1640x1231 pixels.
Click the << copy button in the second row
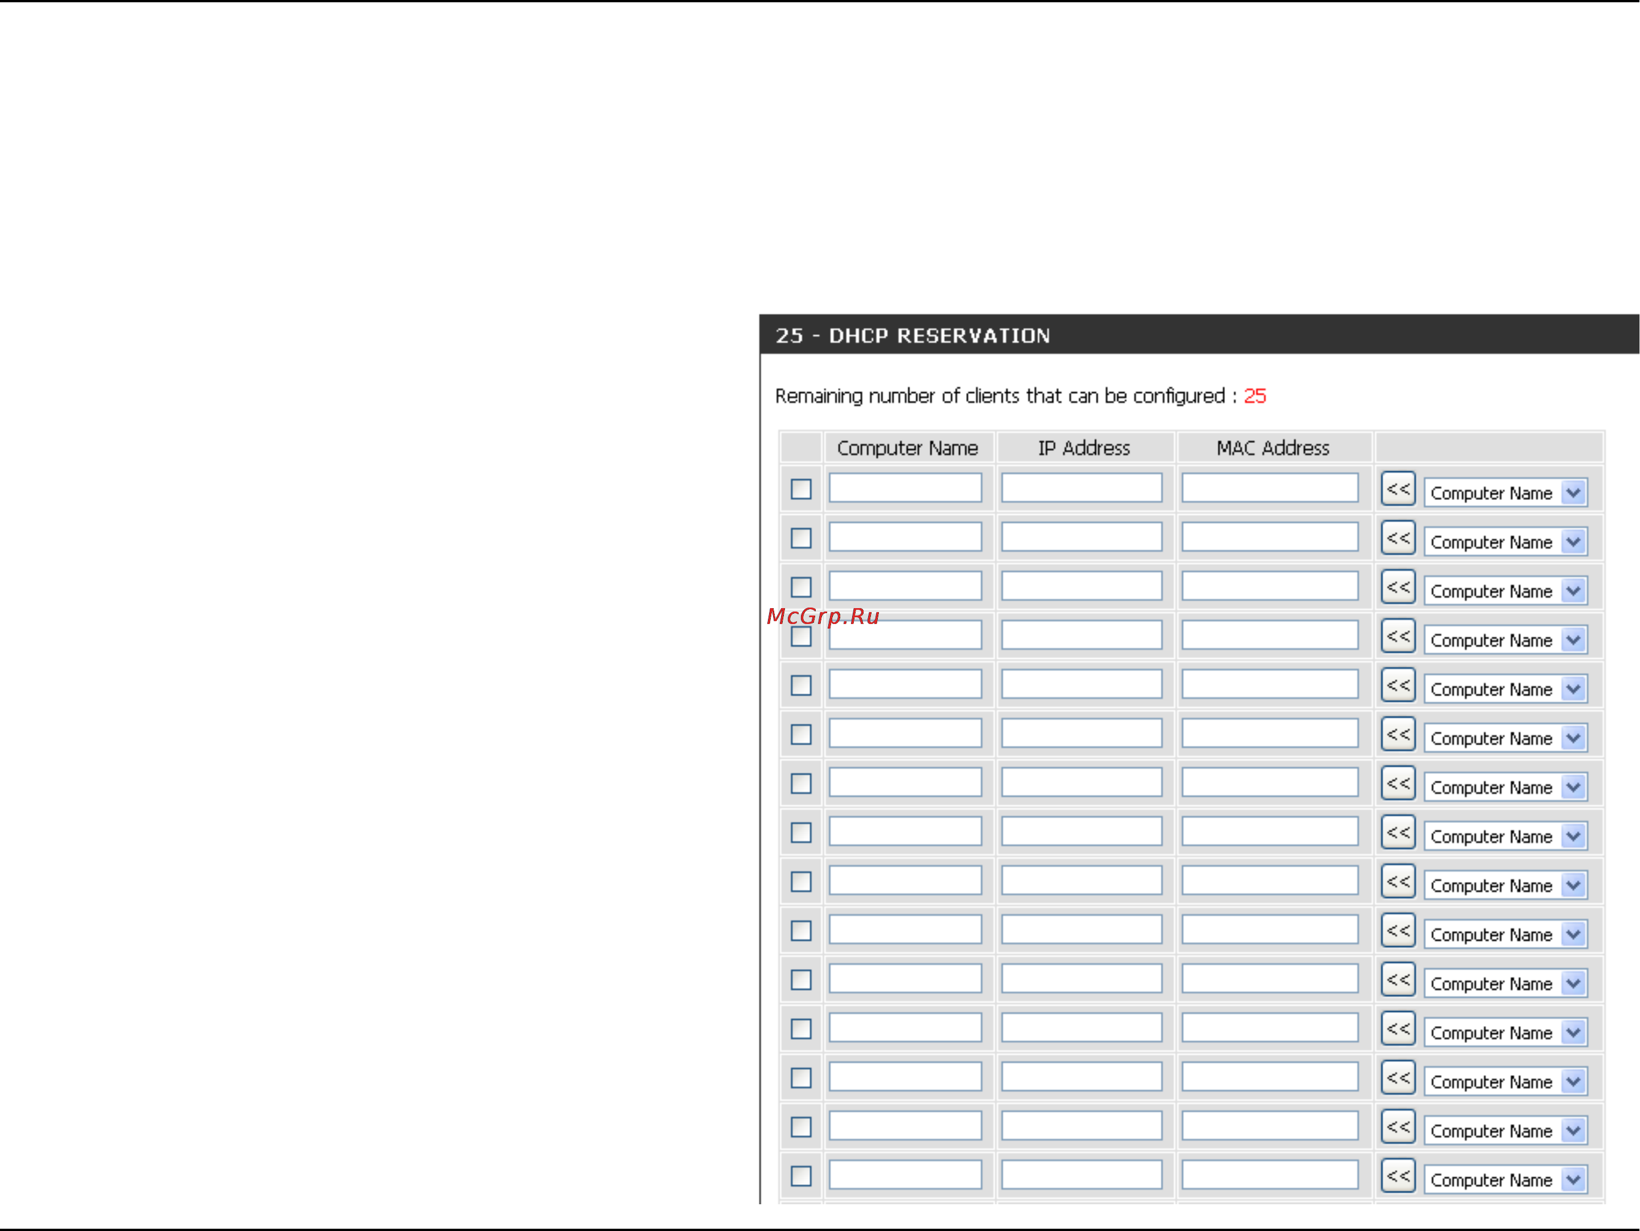click(x=1398, y=537)
